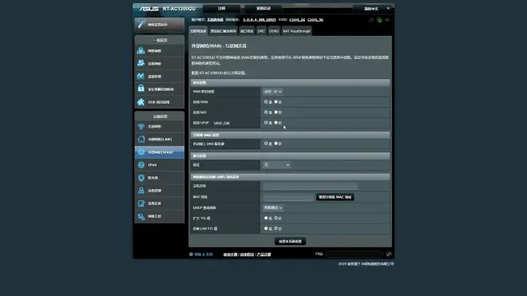
Task: Open IPv6 settings in the sidebar
Action: (160, 165)
